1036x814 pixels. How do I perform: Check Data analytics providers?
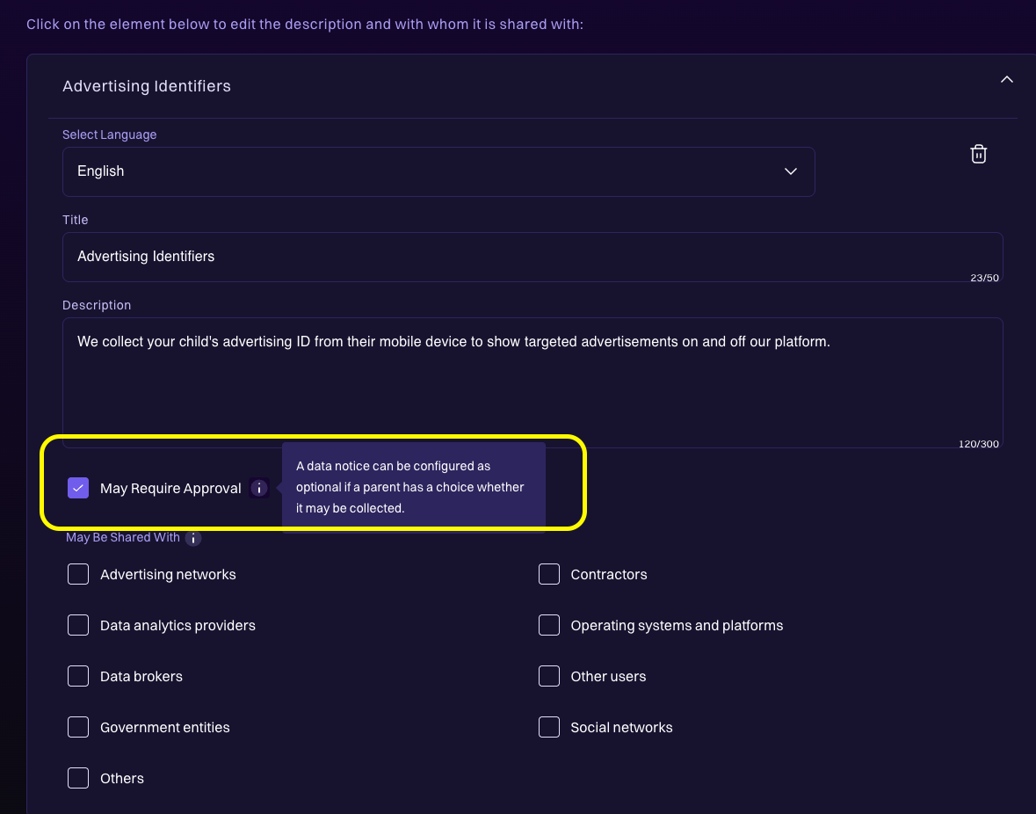coord(77,625)
